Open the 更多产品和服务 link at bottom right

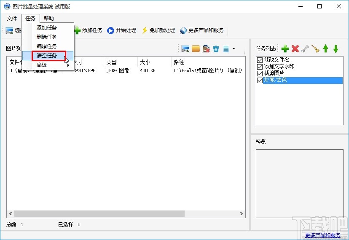coord(322,235)
